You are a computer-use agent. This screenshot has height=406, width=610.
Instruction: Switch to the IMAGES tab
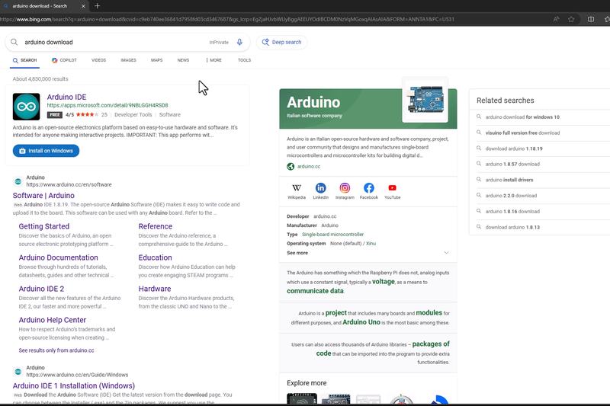[128, 60]
